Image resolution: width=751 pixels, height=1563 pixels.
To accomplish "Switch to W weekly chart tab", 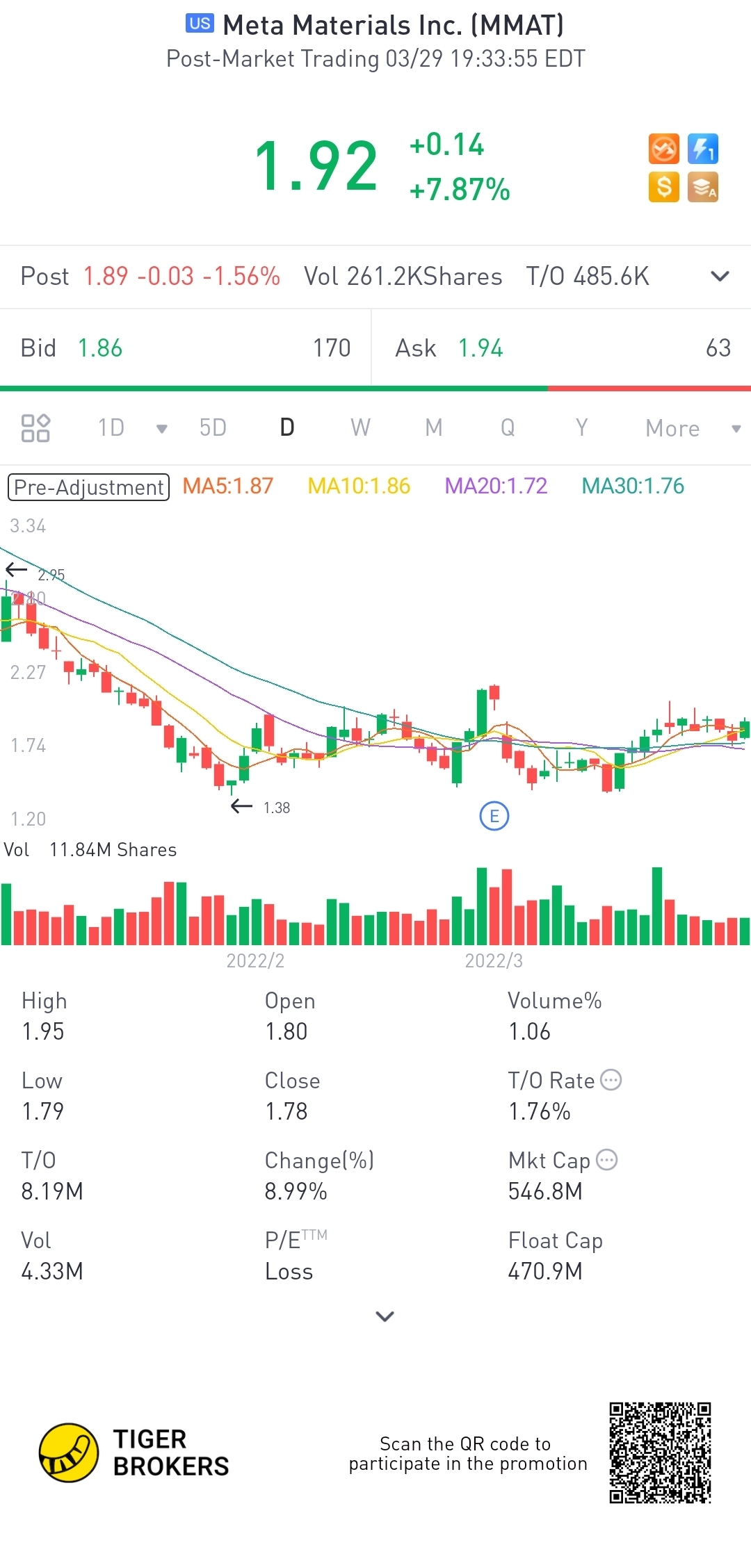I will (360, 427).
